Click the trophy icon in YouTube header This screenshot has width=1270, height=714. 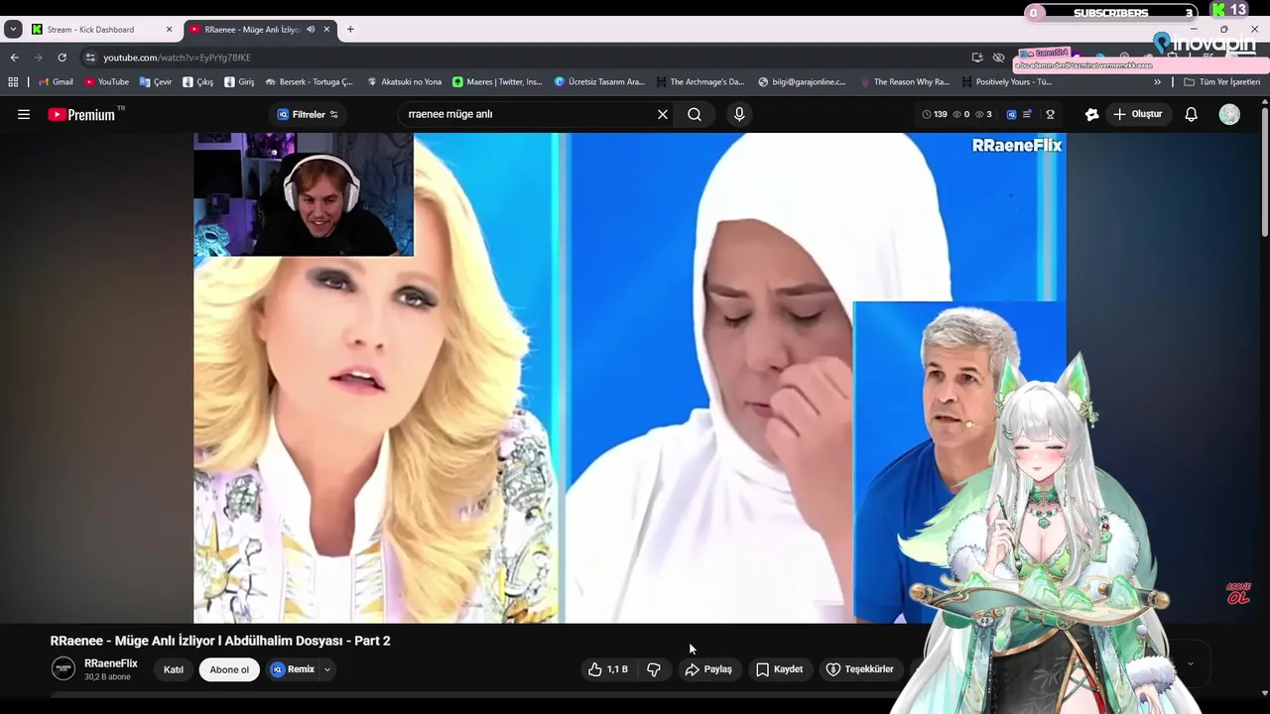pyautogui.click(x=1050, y=114)
